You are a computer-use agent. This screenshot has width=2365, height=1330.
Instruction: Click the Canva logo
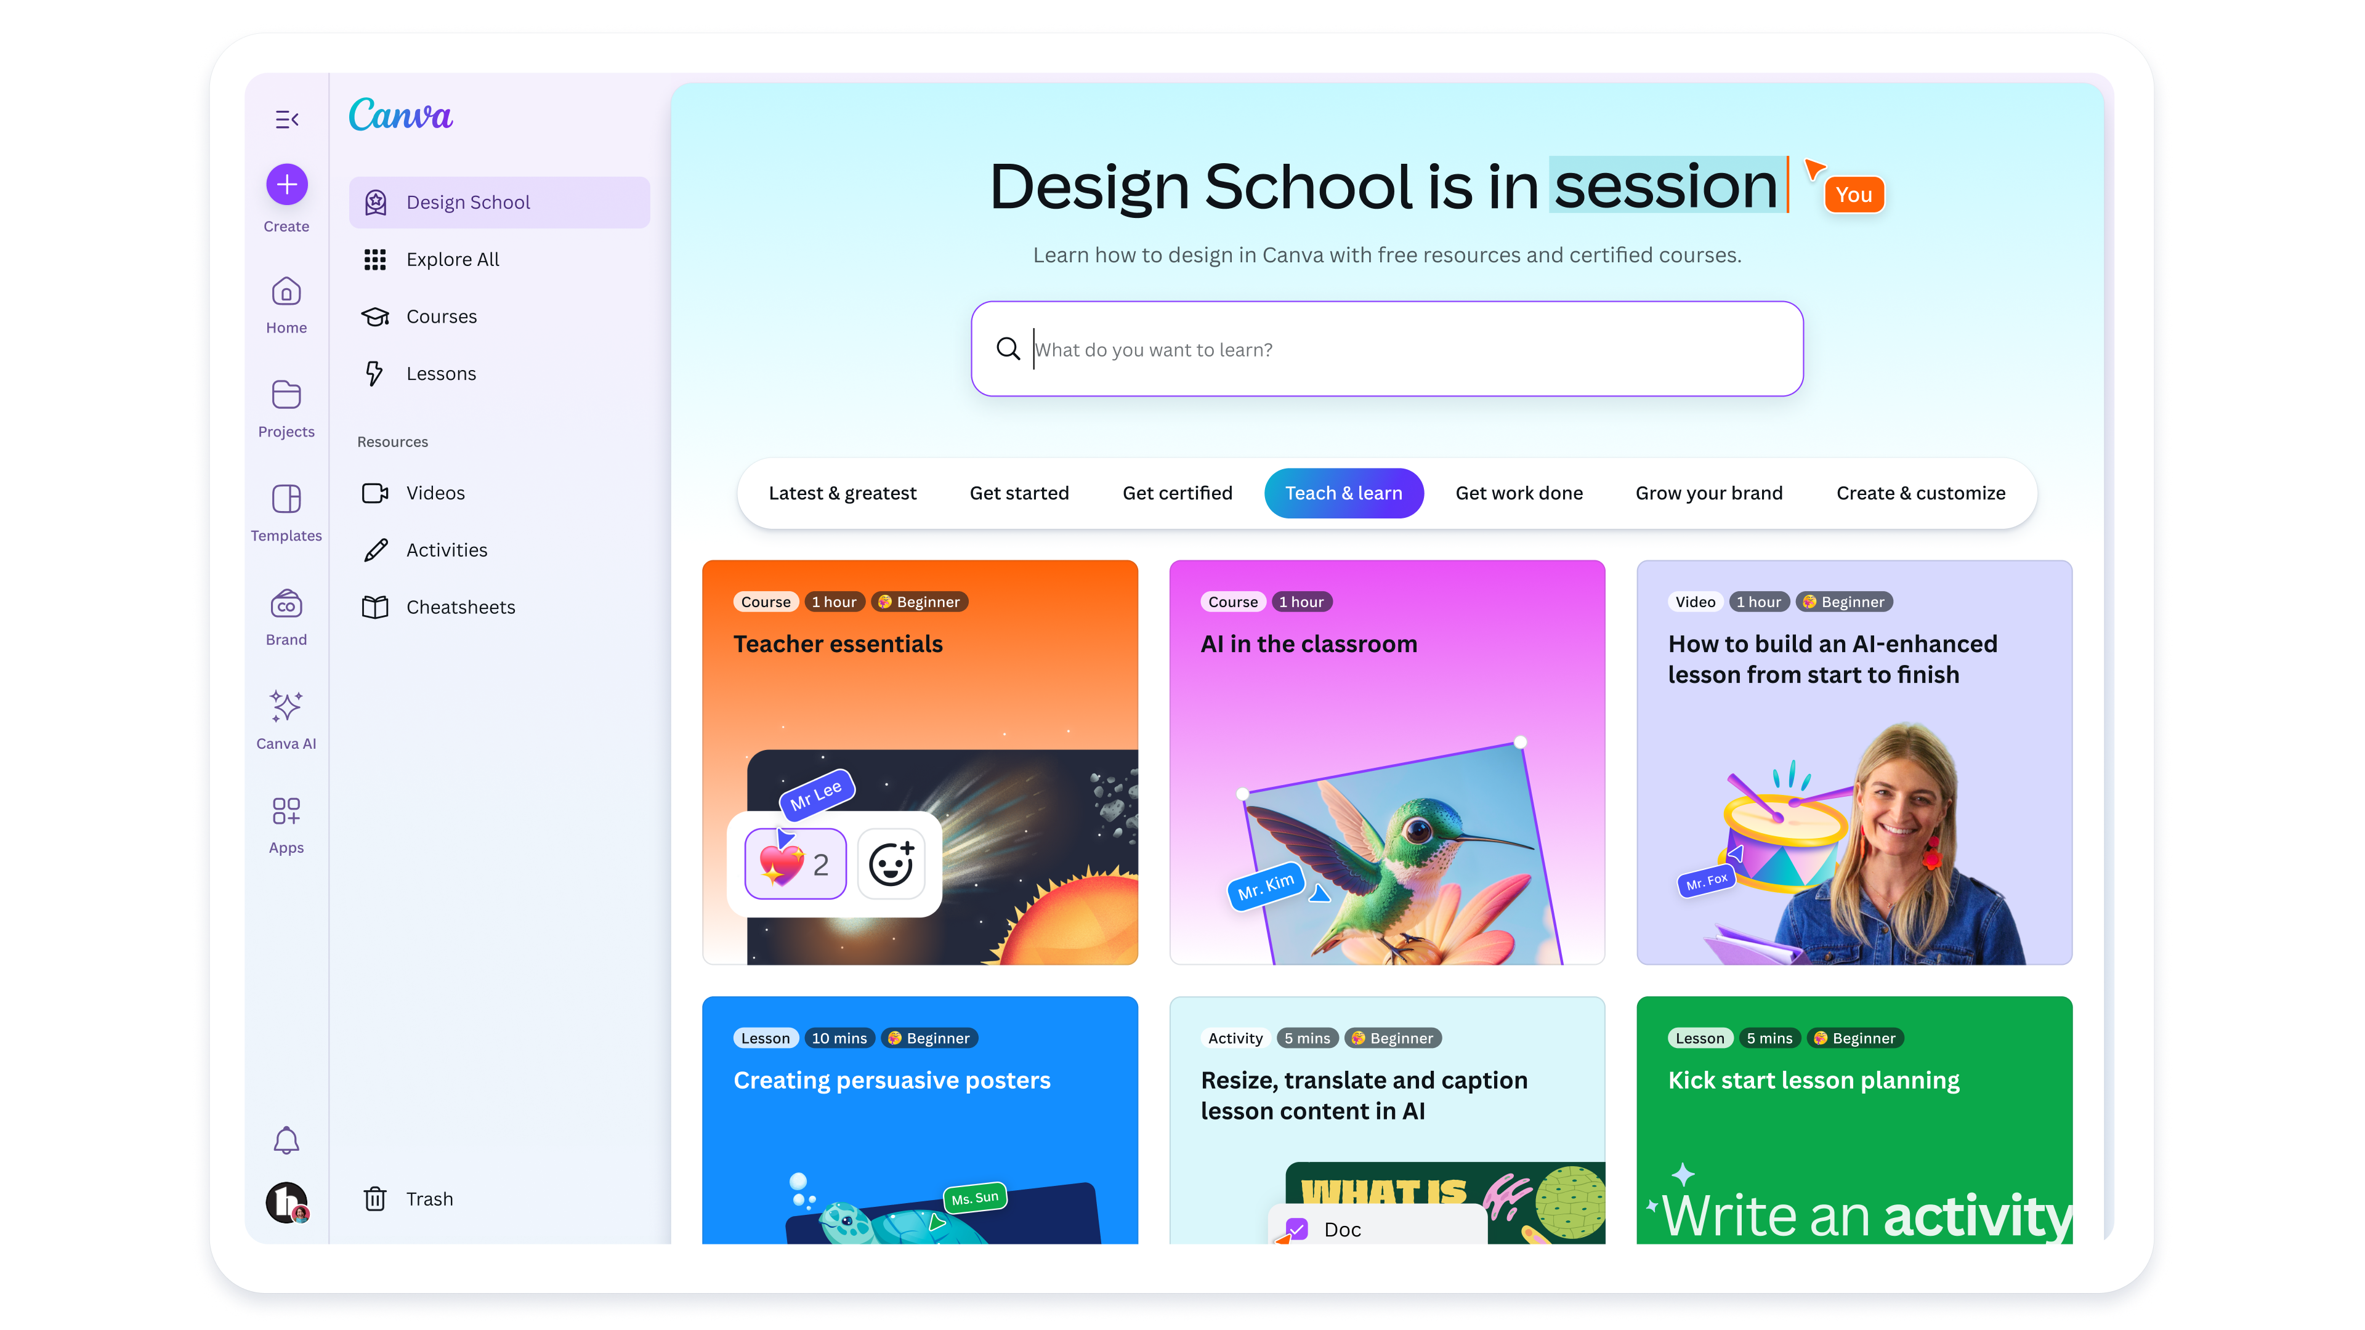pos(400,116)
